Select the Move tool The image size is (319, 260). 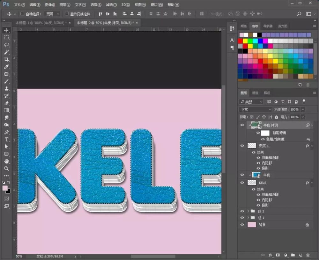click(6, 30)
